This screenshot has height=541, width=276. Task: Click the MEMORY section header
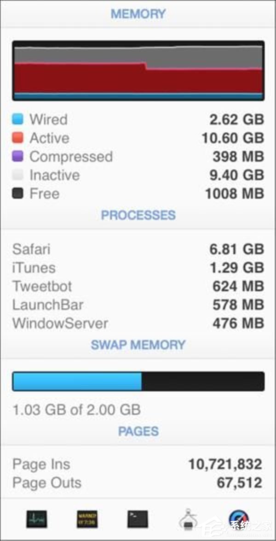tap(138, 14)
